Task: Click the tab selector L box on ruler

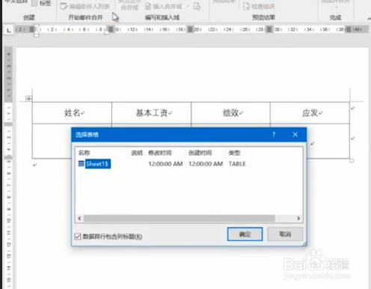Action: [x=9, y=31]
